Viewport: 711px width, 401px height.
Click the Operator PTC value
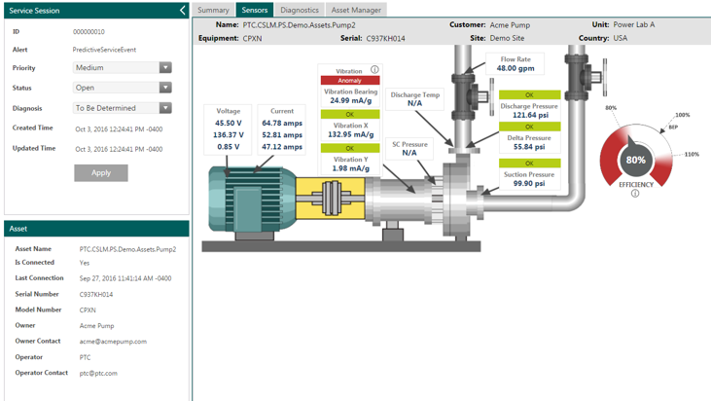coord(85,357)
